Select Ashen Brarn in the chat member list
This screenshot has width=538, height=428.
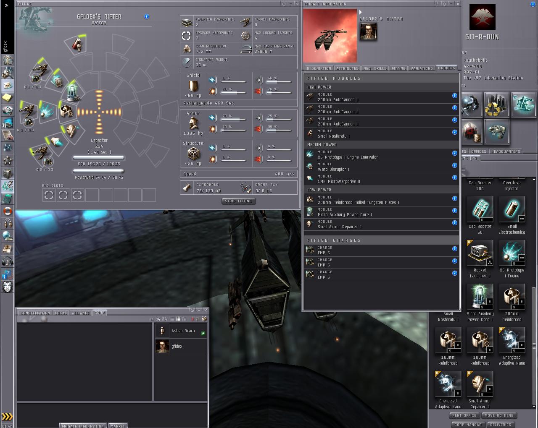tap(181, 331)
